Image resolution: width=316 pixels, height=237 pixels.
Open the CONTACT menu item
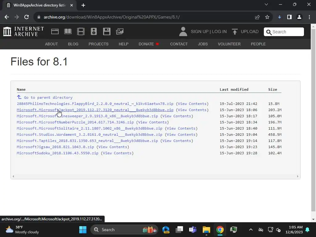click(x=179, y=44)
